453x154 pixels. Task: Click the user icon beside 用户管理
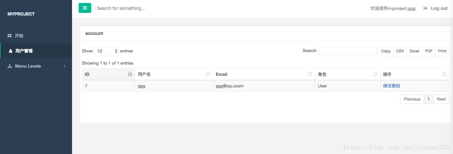tap(11, 51)
